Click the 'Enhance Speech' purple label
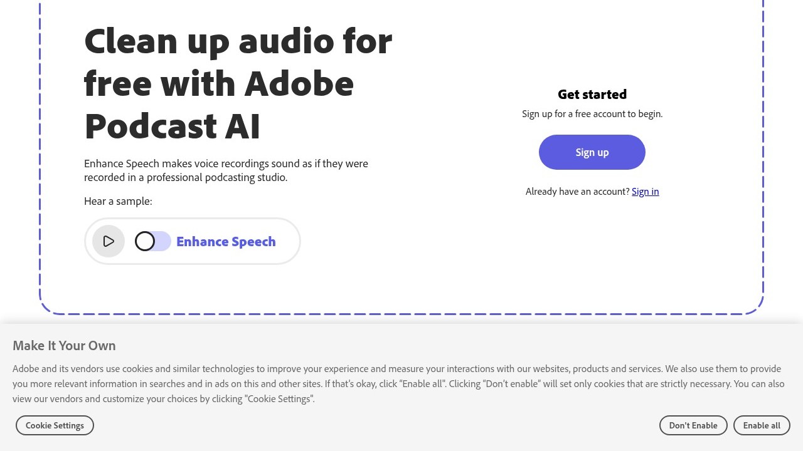Screen dimensions: 803x451 [226, 242]
